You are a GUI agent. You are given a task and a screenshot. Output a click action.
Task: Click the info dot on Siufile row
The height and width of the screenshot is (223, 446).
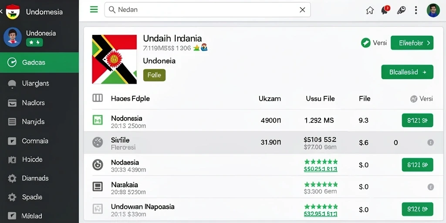point(430,142)
